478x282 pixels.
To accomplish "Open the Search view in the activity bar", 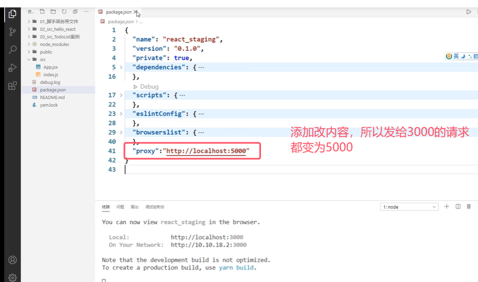I will (x=13, y=49).
